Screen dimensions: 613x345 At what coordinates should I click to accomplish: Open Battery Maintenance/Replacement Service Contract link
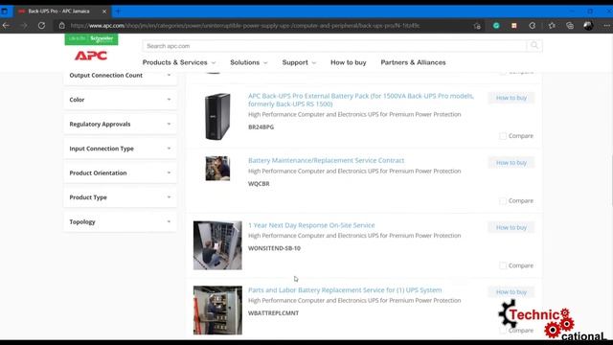(326, 160)
